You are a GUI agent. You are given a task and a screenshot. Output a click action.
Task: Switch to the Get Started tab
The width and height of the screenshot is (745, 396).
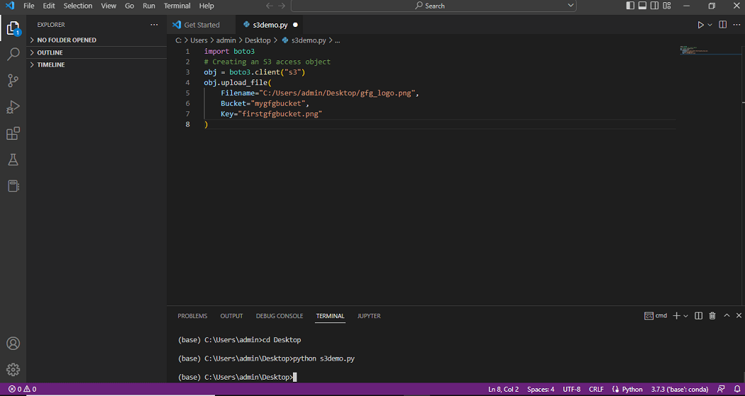pyautogui.click(x=202, y=25)
